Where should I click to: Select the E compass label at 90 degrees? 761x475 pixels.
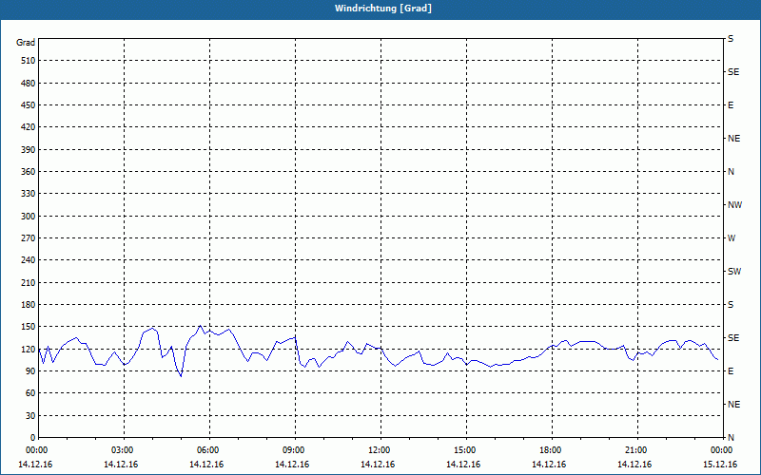tap(731, 371)
